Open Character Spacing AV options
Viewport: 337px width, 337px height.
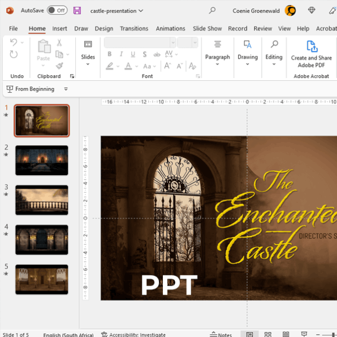171,54
